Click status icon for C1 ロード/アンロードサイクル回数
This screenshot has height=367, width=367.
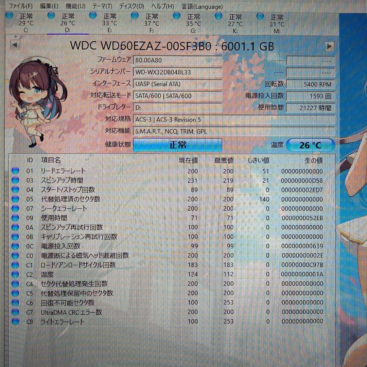tap(15, 265)
